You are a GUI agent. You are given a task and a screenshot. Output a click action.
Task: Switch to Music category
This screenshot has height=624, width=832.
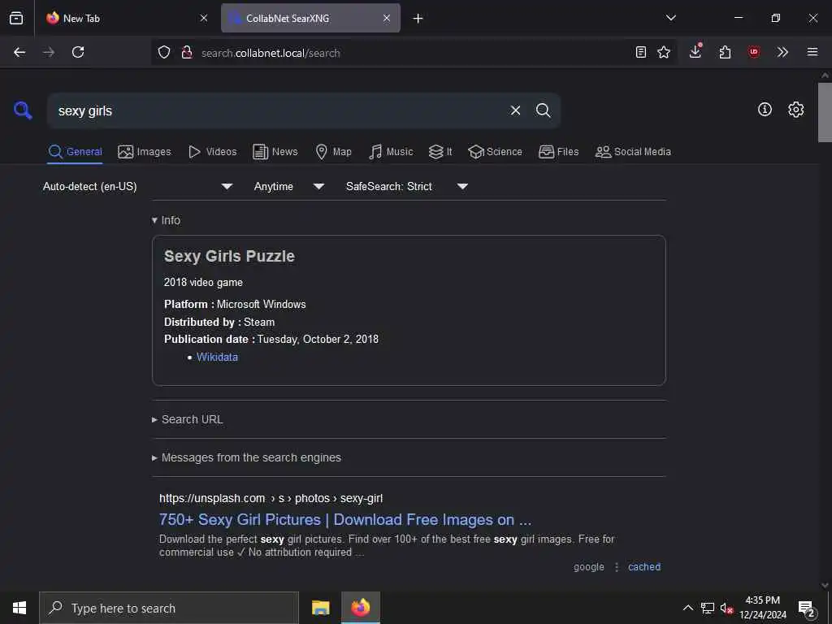(391, 152)
